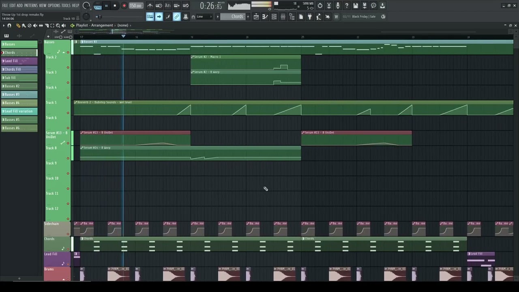Open the TOOLS menu

tap(66, 6)
